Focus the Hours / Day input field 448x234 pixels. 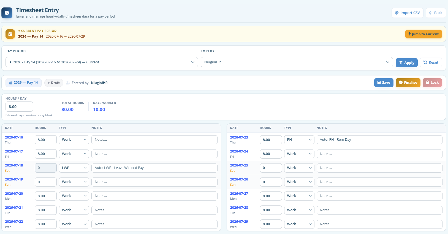[19, 107]
